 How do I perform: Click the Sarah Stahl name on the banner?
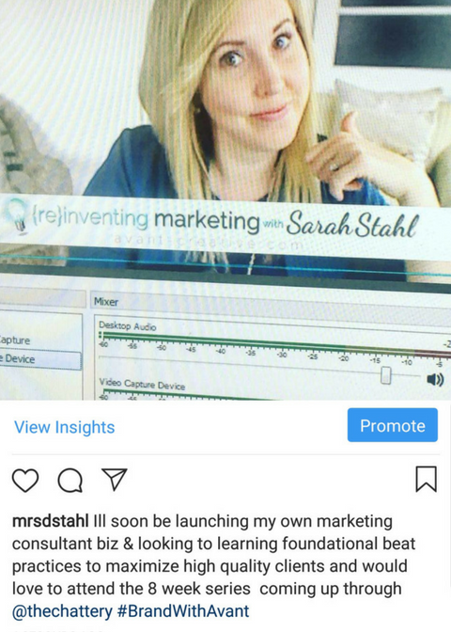pyautogui.click(x=352, y=225)
